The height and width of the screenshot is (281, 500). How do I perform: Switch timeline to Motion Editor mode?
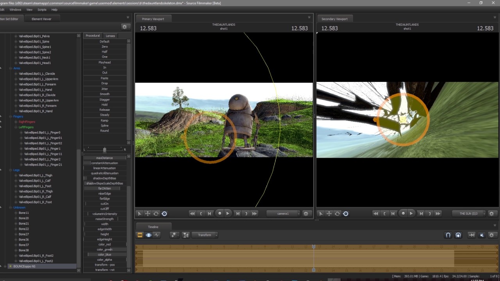tap(148, 235)
